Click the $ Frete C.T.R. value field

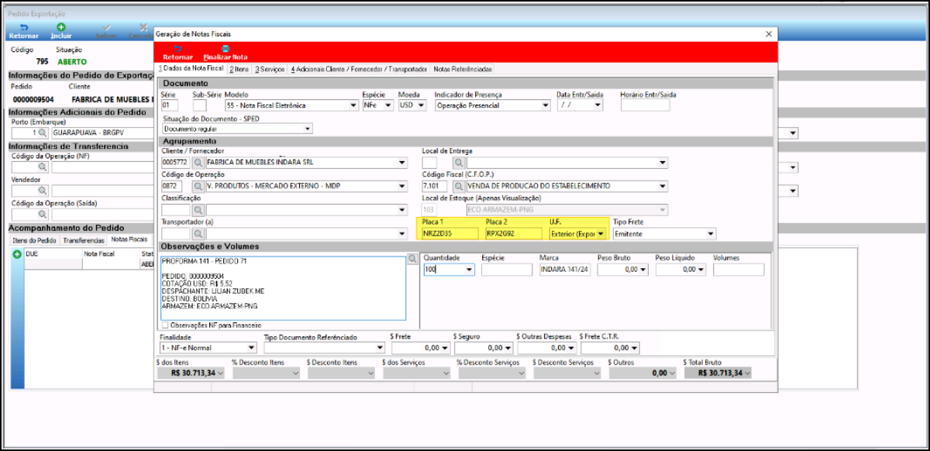point(609,348)
